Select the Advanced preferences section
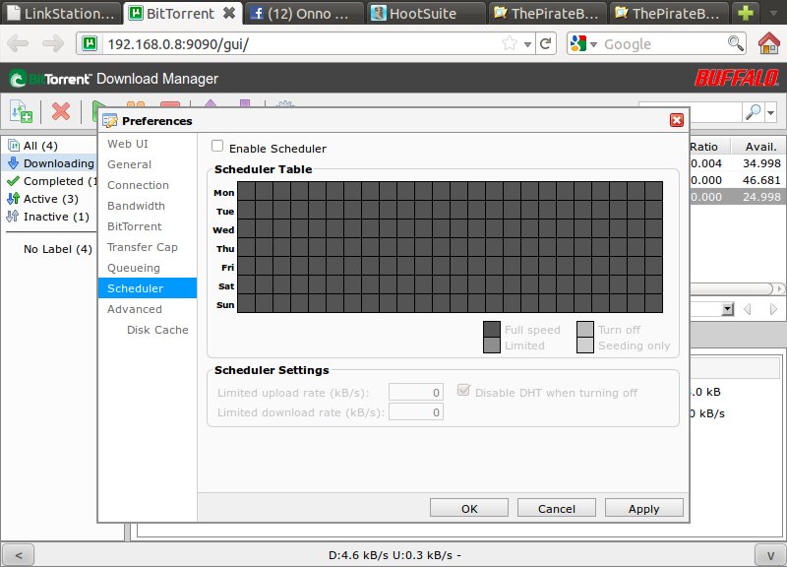The image size is (787, 567). (135, 309)
